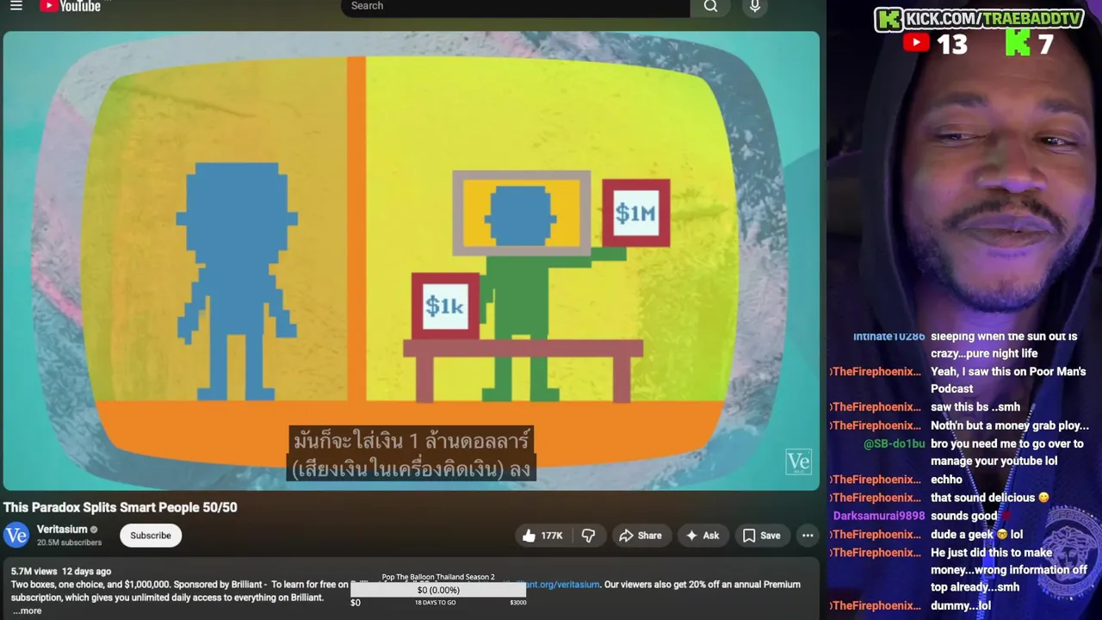Open more actions three-dot menu
1102x620 pixels.
808,536
